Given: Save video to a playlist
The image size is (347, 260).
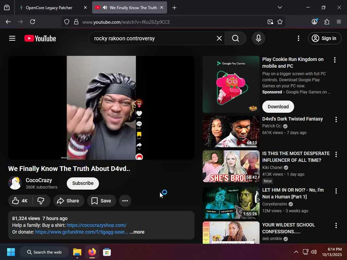Looking at the screenshot, I should (x=102, y=201).
